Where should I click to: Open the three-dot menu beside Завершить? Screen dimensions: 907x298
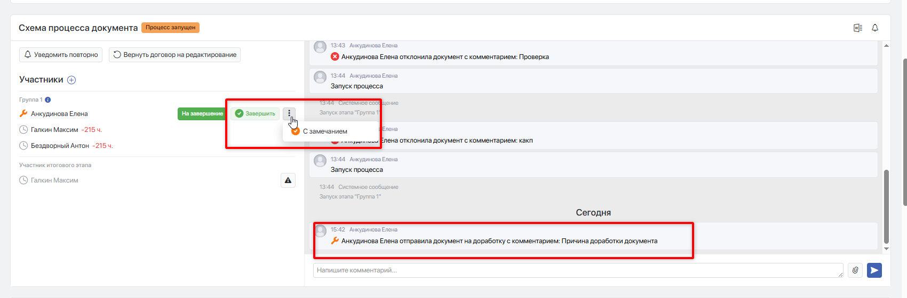(289, 113)
